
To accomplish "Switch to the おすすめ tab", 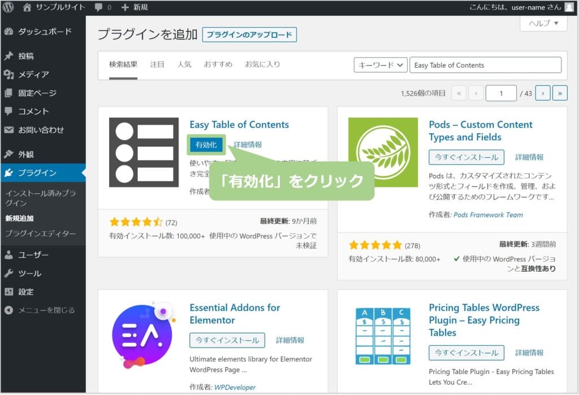I will point(218,64).
